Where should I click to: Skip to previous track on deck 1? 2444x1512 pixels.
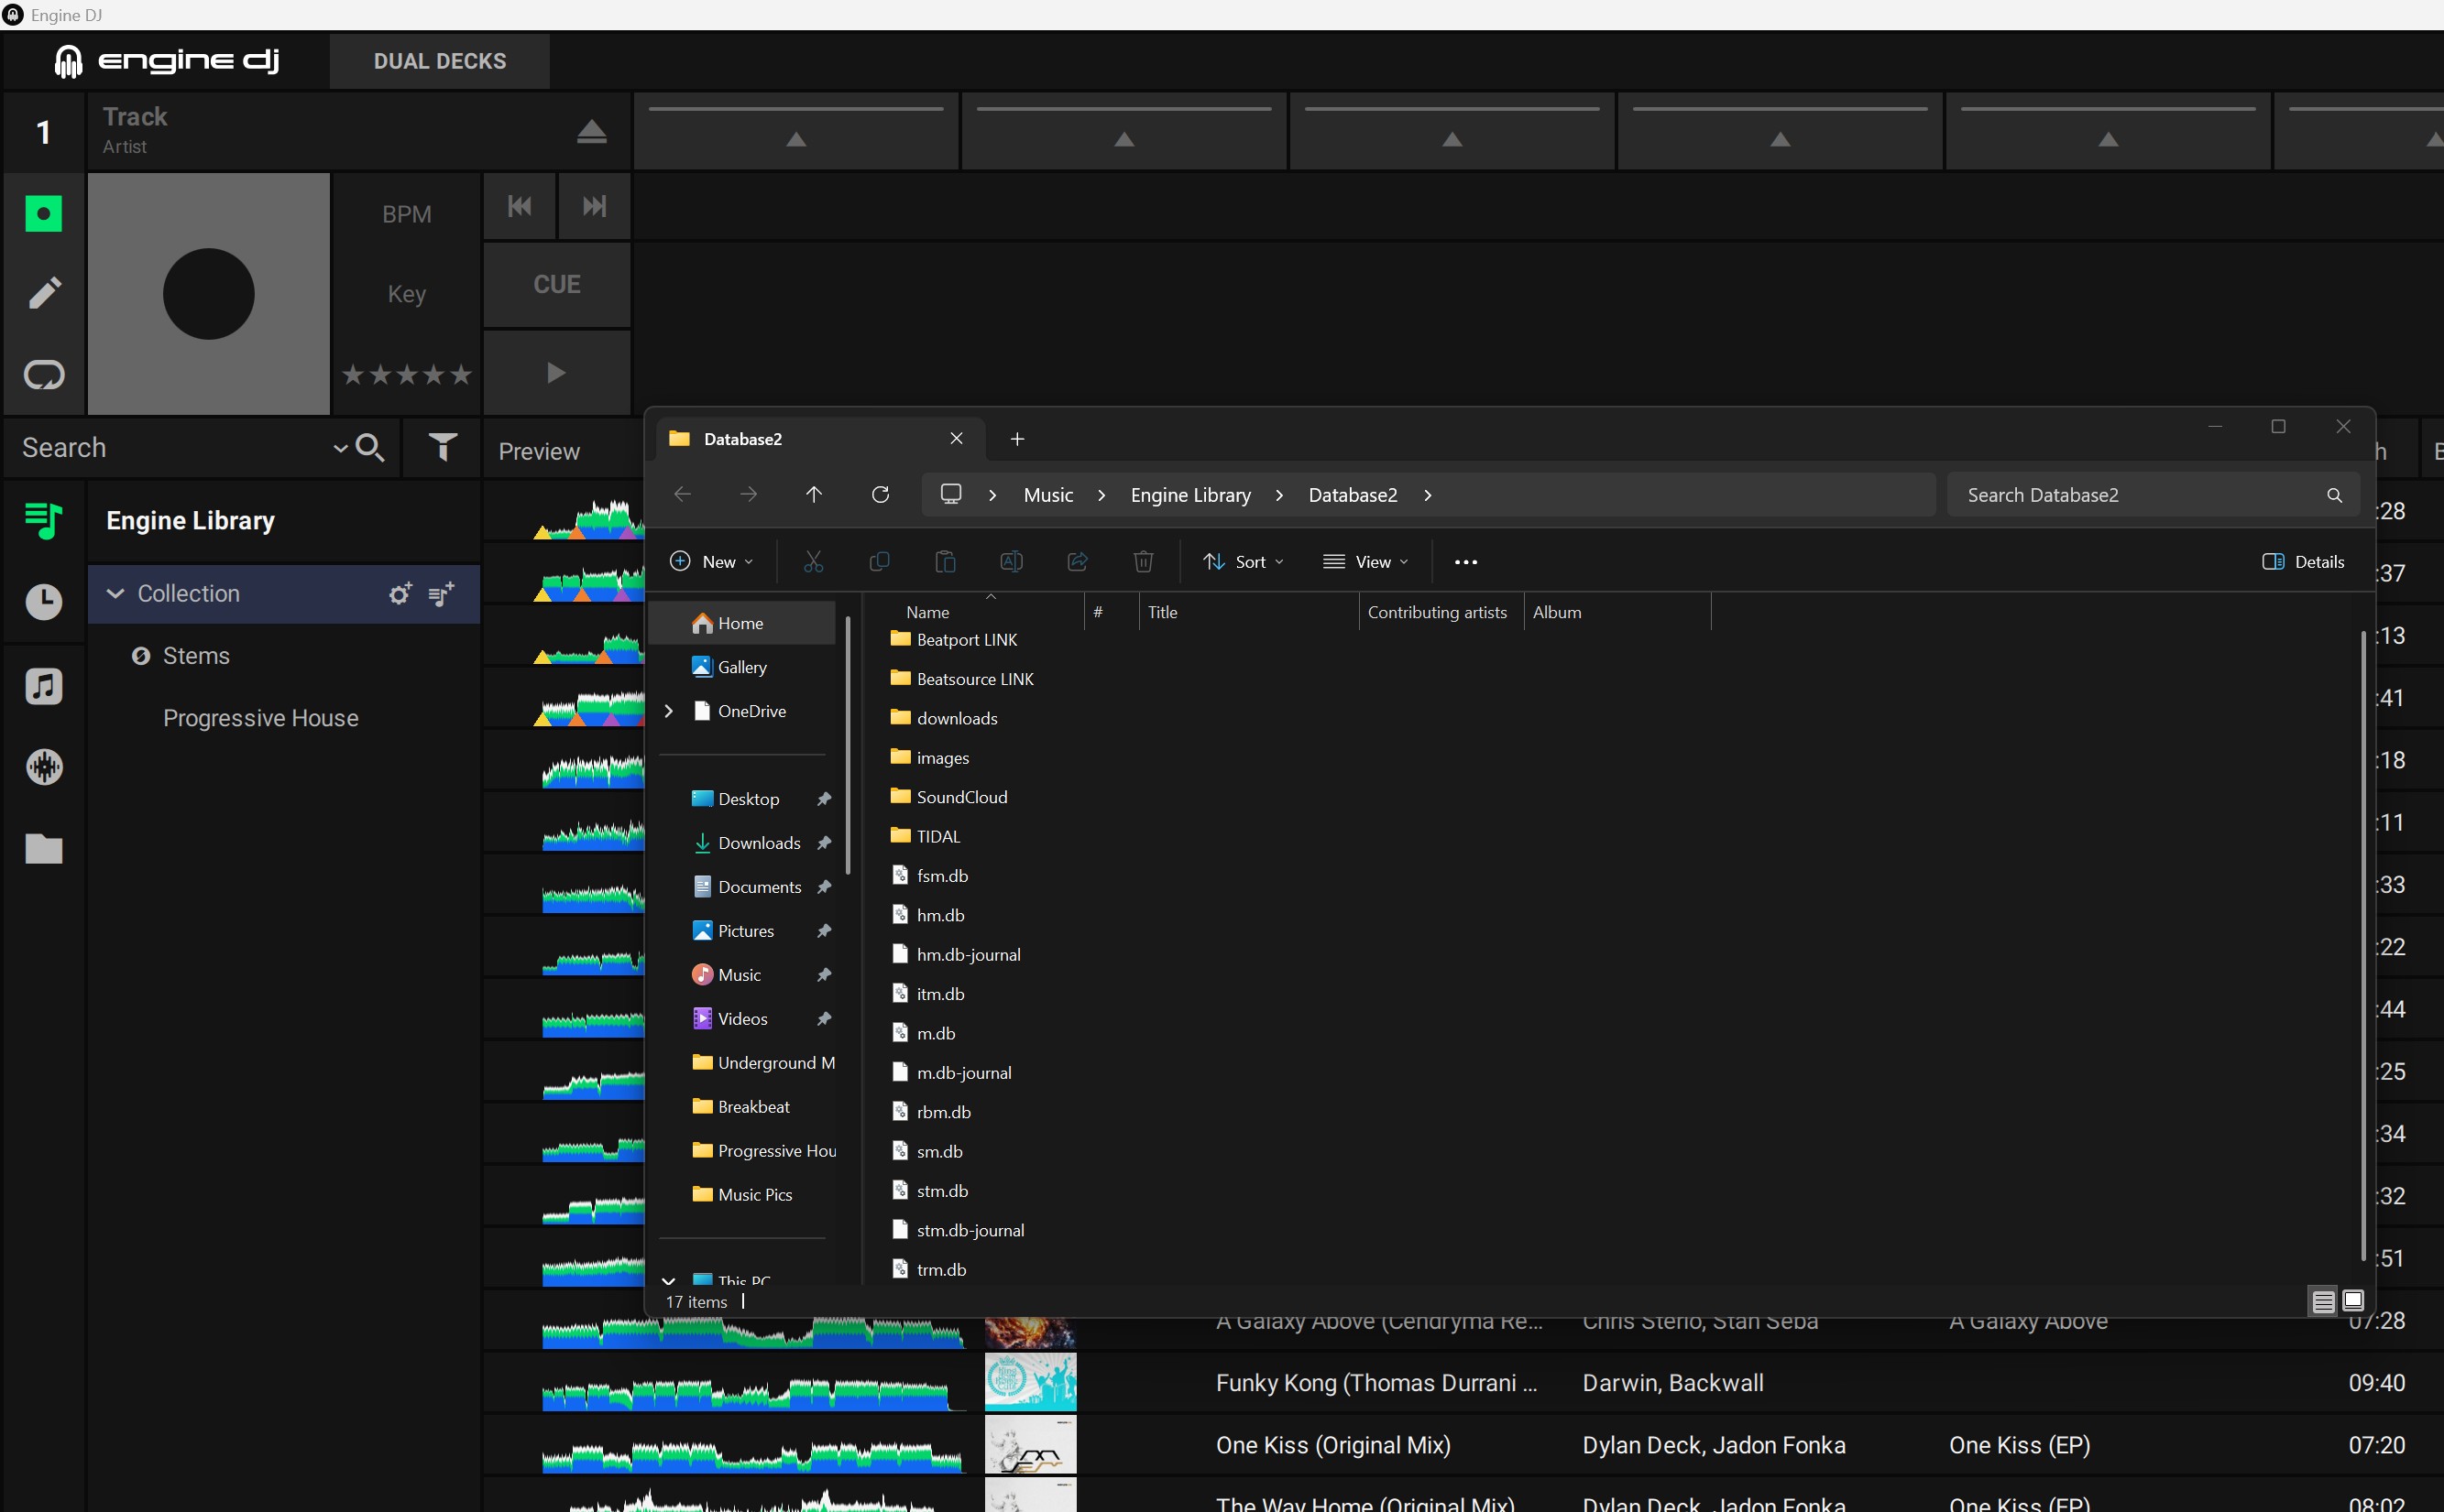pyautogui.click(x=520, y=206)
